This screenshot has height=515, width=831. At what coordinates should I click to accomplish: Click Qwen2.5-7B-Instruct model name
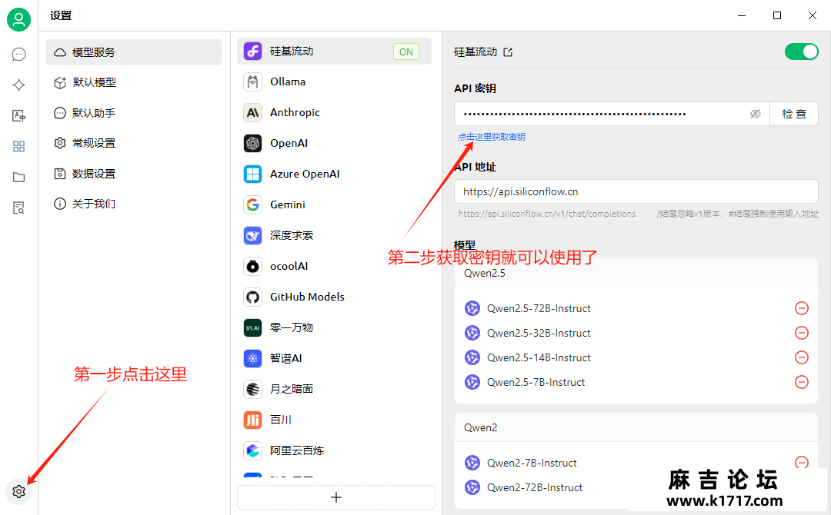pyautogui.click(x=536, y=381)
